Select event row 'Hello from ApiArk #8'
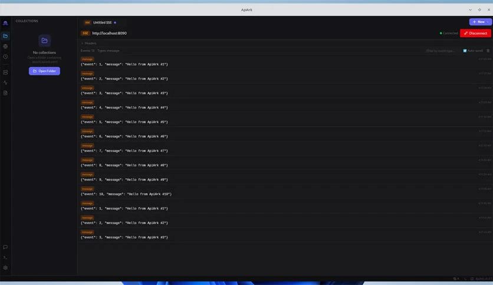 point(285,163)
